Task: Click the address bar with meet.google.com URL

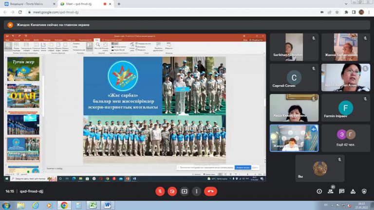Action: coord(146,12)
